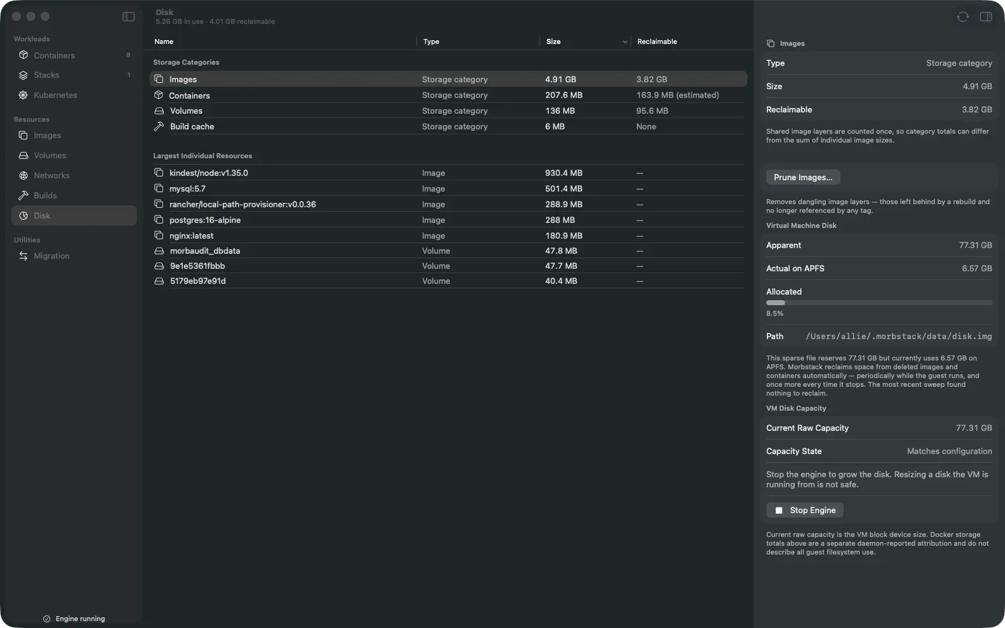Select the nginx:latest image row
Image resolution: width=1005 pixels, height=628 pixels.
pyautogui.click(x=448, y=235)
